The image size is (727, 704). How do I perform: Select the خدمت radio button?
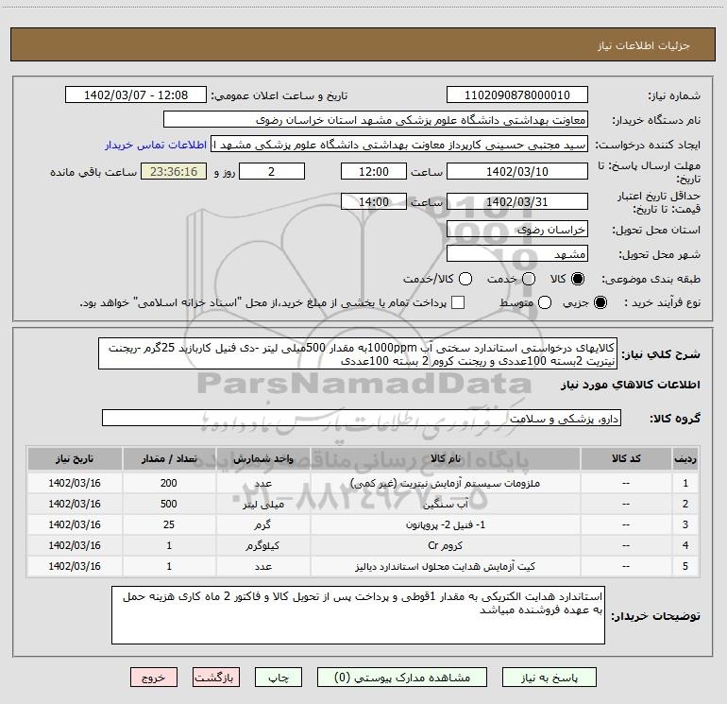click(x=529, y=279)
